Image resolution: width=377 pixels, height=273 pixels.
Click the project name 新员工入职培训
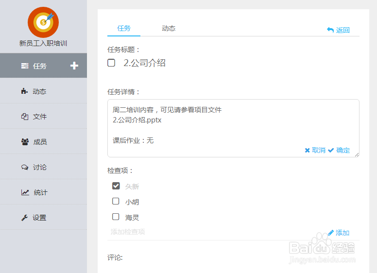(43, 43)
